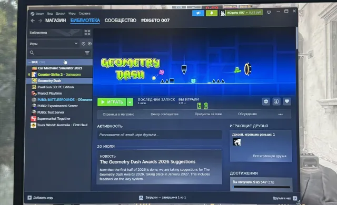Toggle sort by recent activity clock icon
337x205 pixels.
(83, 44)
